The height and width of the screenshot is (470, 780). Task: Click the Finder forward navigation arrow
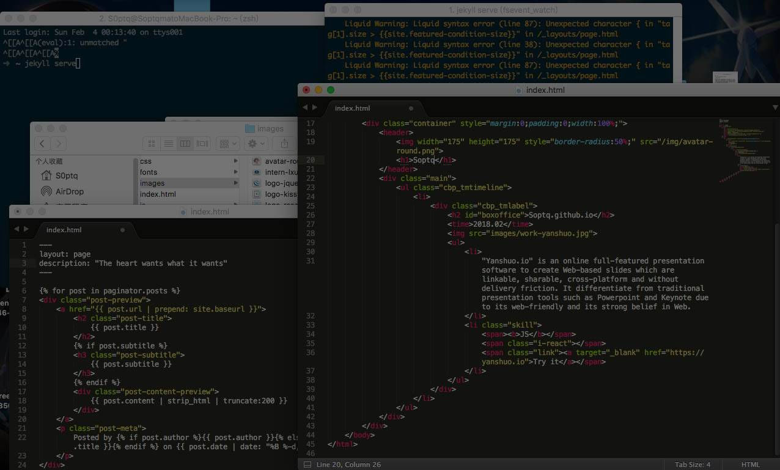(x=58, y=144)
